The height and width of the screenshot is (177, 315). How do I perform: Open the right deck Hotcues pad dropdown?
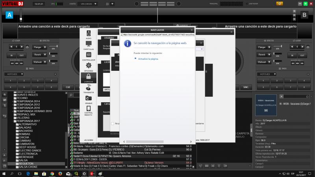[x=267, y=74]
